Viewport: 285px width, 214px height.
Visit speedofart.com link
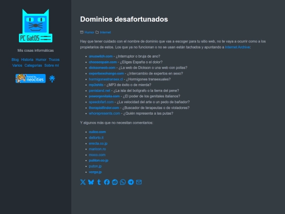point(101,102)
